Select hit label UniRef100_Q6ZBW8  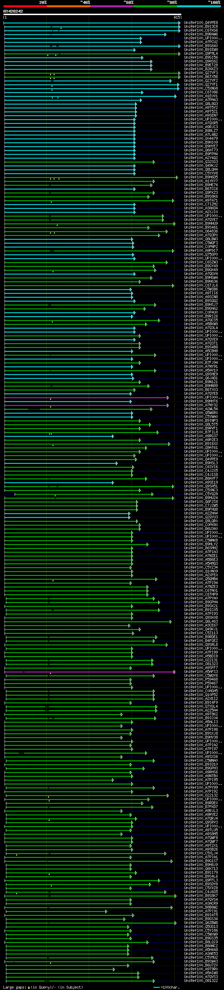coord(201,923)
